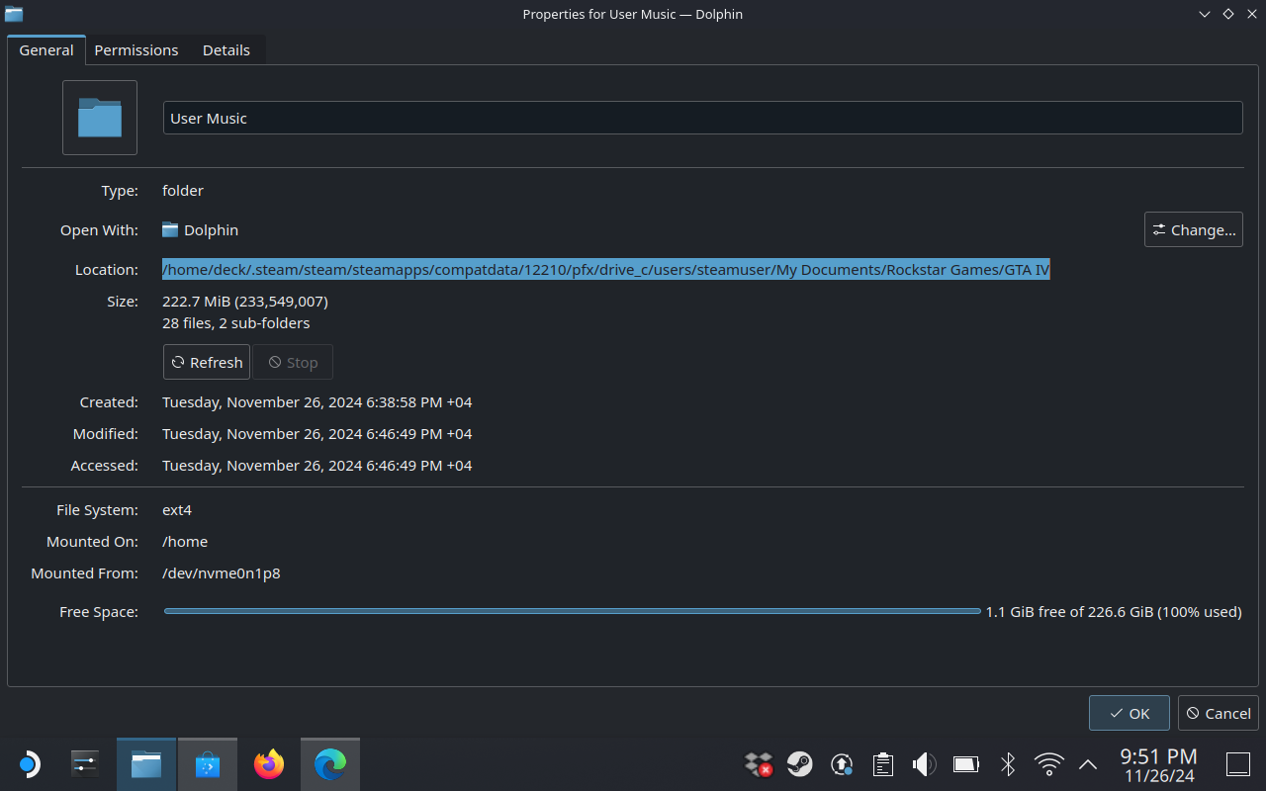The width and height of the screenshot is (1266, 791).
Task: Click the "28 files, 2 sub-folders" text
Action: (236, 322)
